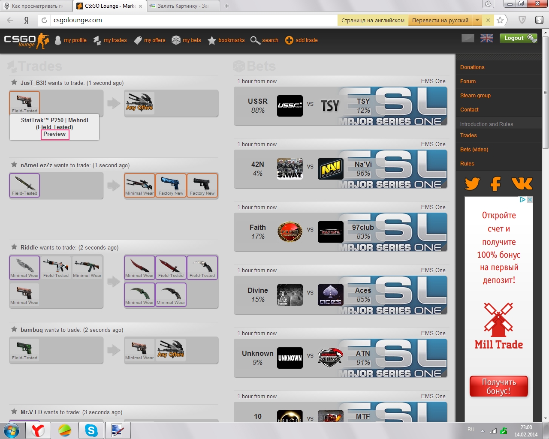This screenshot has height=439, width=549.
Task: Click the Unknown team logo
Action: tap(290, 358)
